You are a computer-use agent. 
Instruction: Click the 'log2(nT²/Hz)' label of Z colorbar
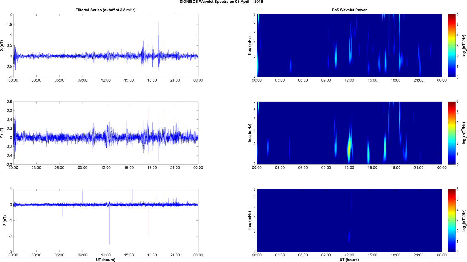pyautogui.click(x=464, y=220)
